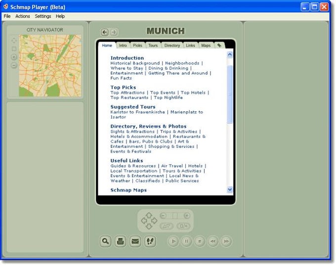
Task: Click the City Navigator map thumbnail
Action: tap(50, 66)
